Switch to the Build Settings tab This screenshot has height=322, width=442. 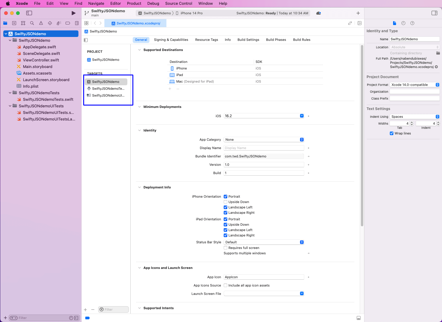click(x=248, y=40)
